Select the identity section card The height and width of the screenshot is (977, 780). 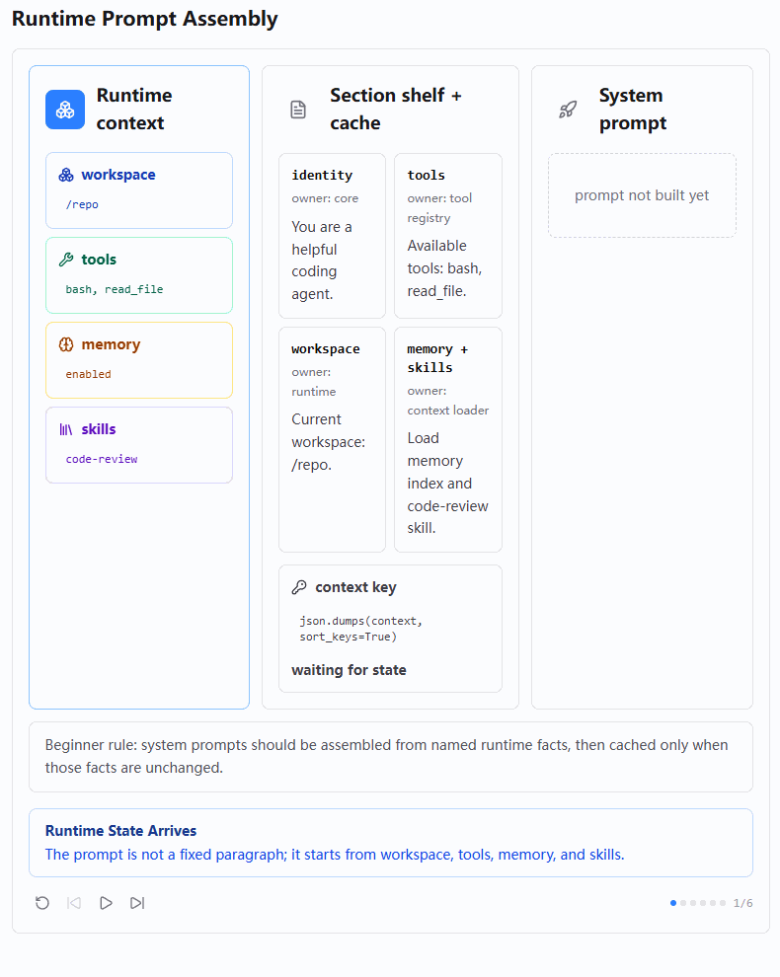[333, 236]
